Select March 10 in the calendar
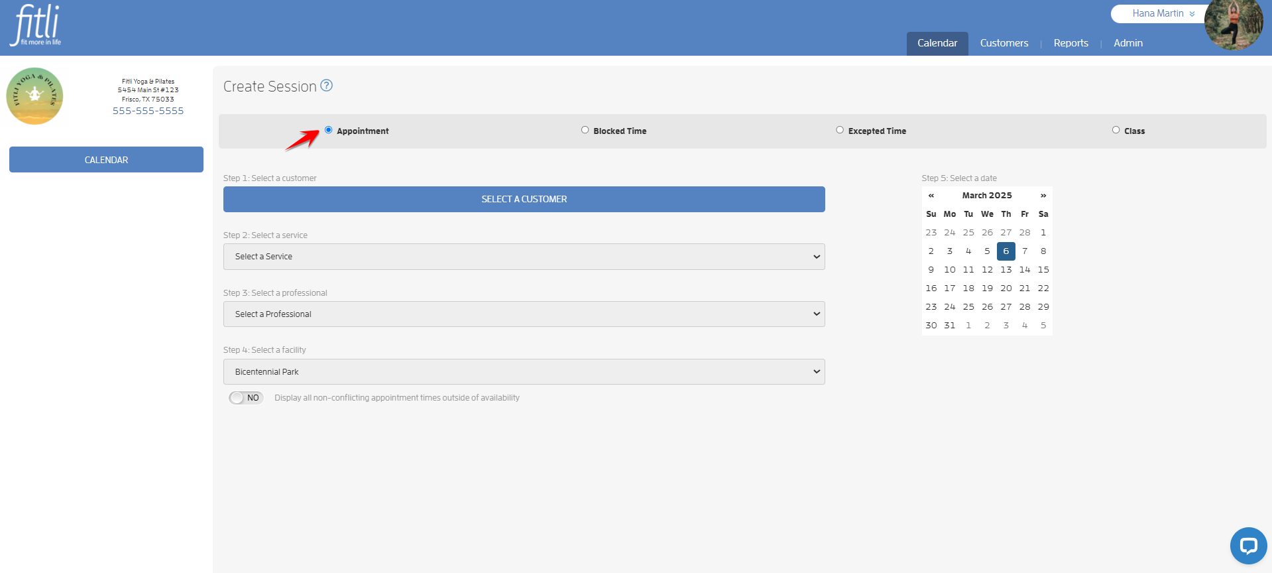1272x573 pixels. pyautogui.click(x=950, y=270)
